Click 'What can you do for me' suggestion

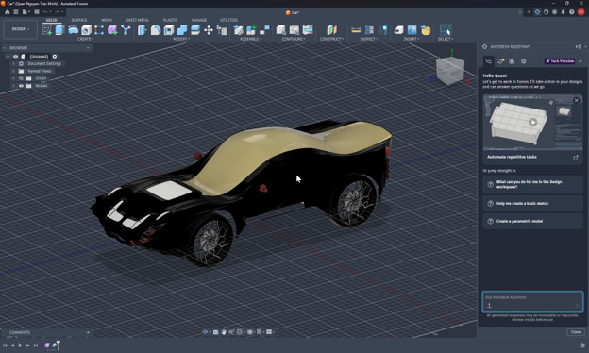coord(532,184)
